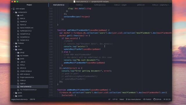Click the create-recipe.js file icon
This screenshot has height=105, width=186.
pos(18,71)
